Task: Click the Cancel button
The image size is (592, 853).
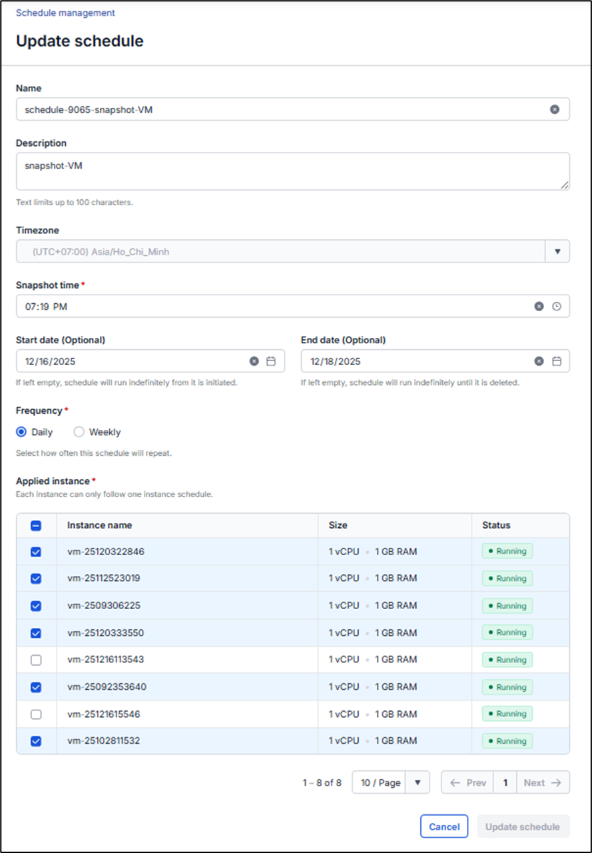Action: tap(444, 826)
